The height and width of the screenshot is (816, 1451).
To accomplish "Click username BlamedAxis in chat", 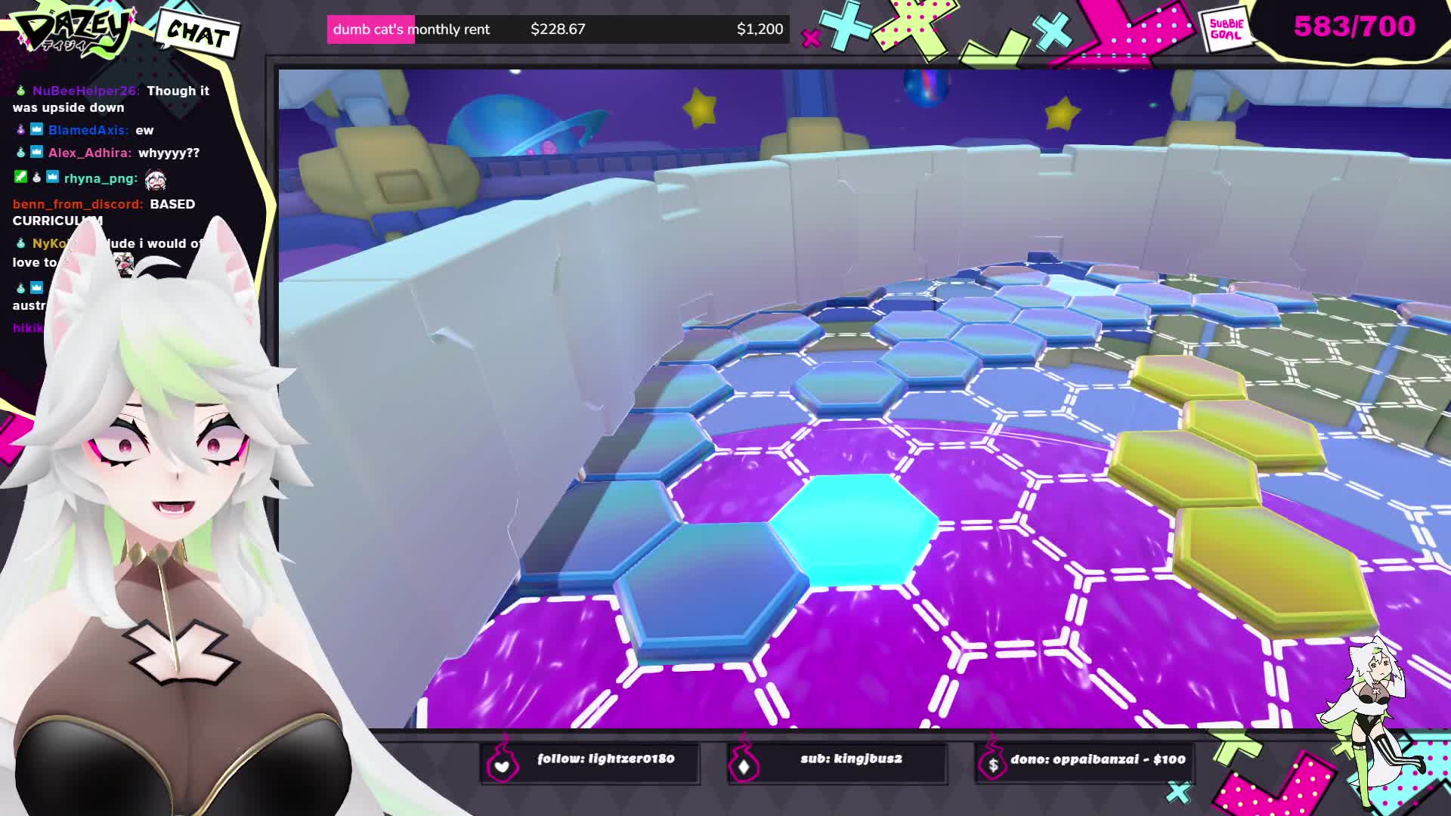I will point(88,130).
